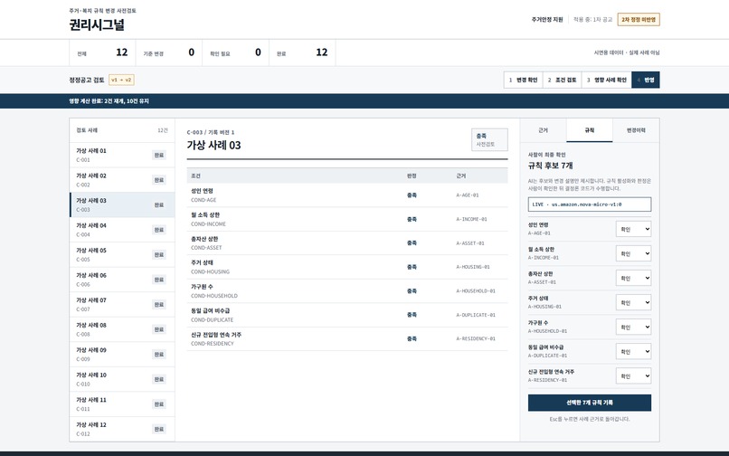Screen dimensions: 729x456
Task: Open the 확인 dropdown for A-HOUSING-01 주거 상태
Action: 633,302
